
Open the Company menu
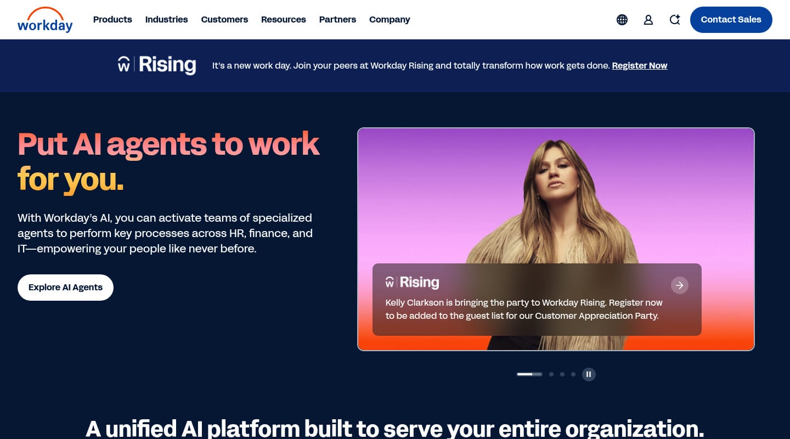tap(390, 20)
